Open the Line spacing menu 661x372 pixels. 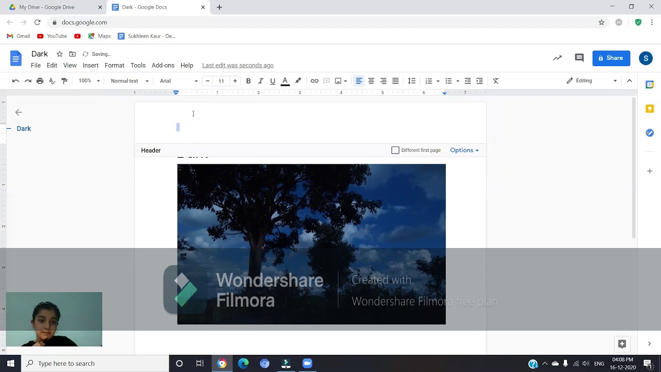coord(412,81)
